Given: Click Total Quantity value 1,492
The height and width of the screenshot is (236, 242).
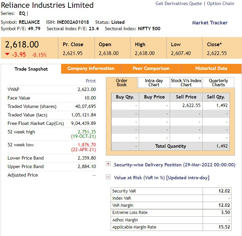Looking at the screenshot, I should pos(222,146).
